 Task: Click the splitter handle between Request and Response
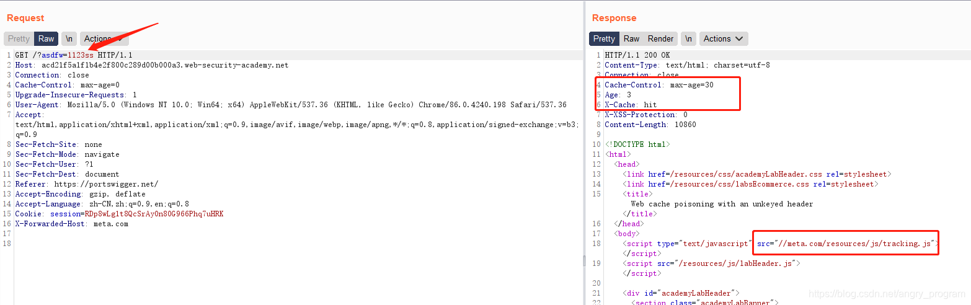583,261
